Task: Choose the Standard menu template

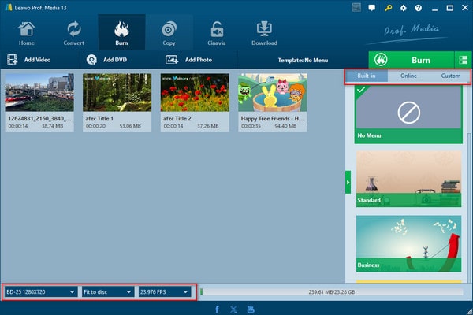Action: click(x=408, y=179)
